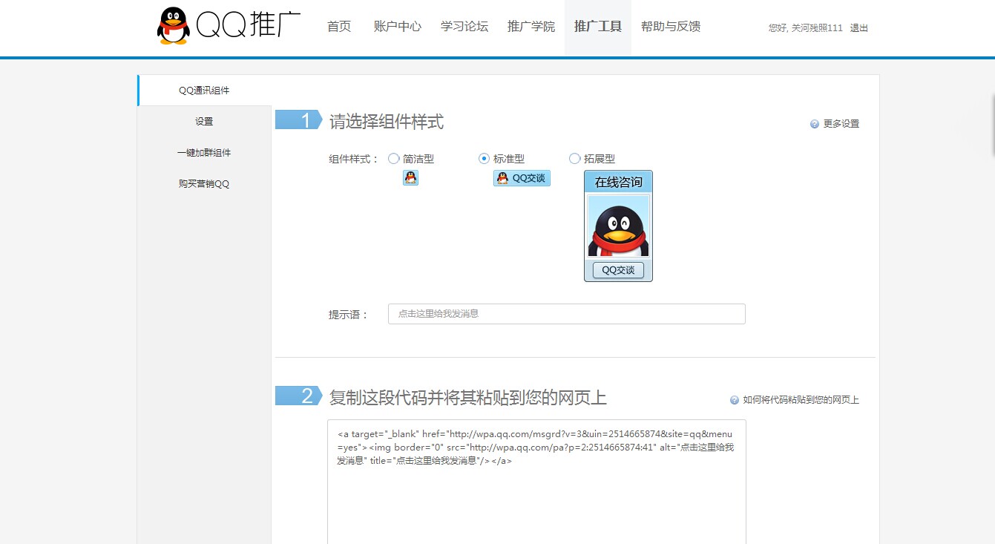Open 一键加群组件 in the sidebar

tap(204, 153)
